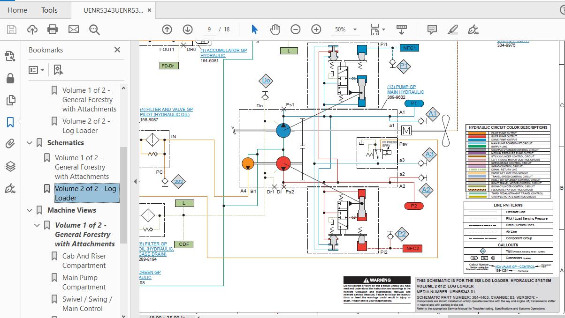Open Cab And Riser Compartment bookmark
Viewport: 565px width, 318px height.
84,261
